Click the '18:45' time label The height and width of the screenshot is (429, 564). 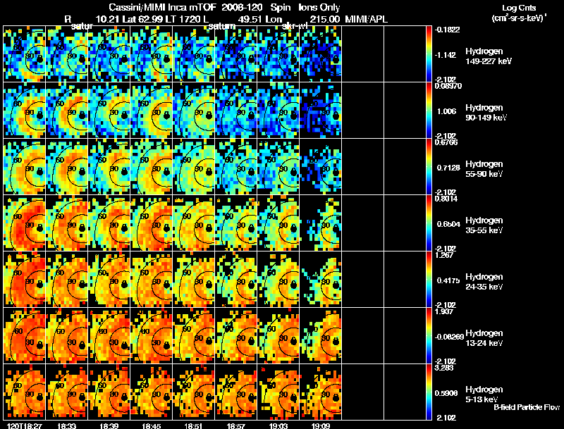[x=152, y=426]
